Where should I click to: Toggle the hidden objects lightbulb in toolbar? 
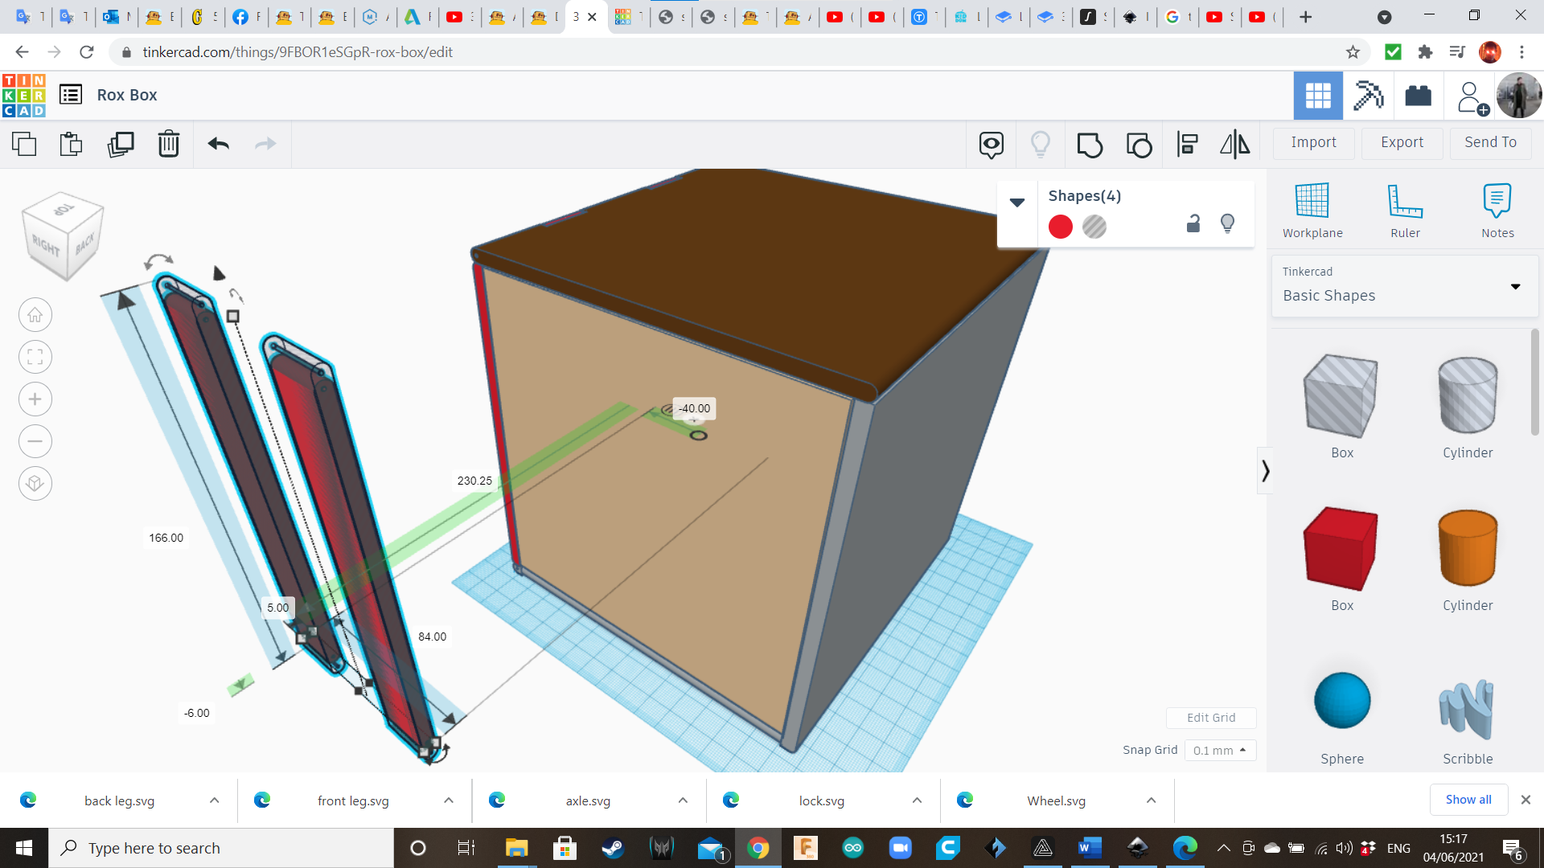(x=1041, y=145)
